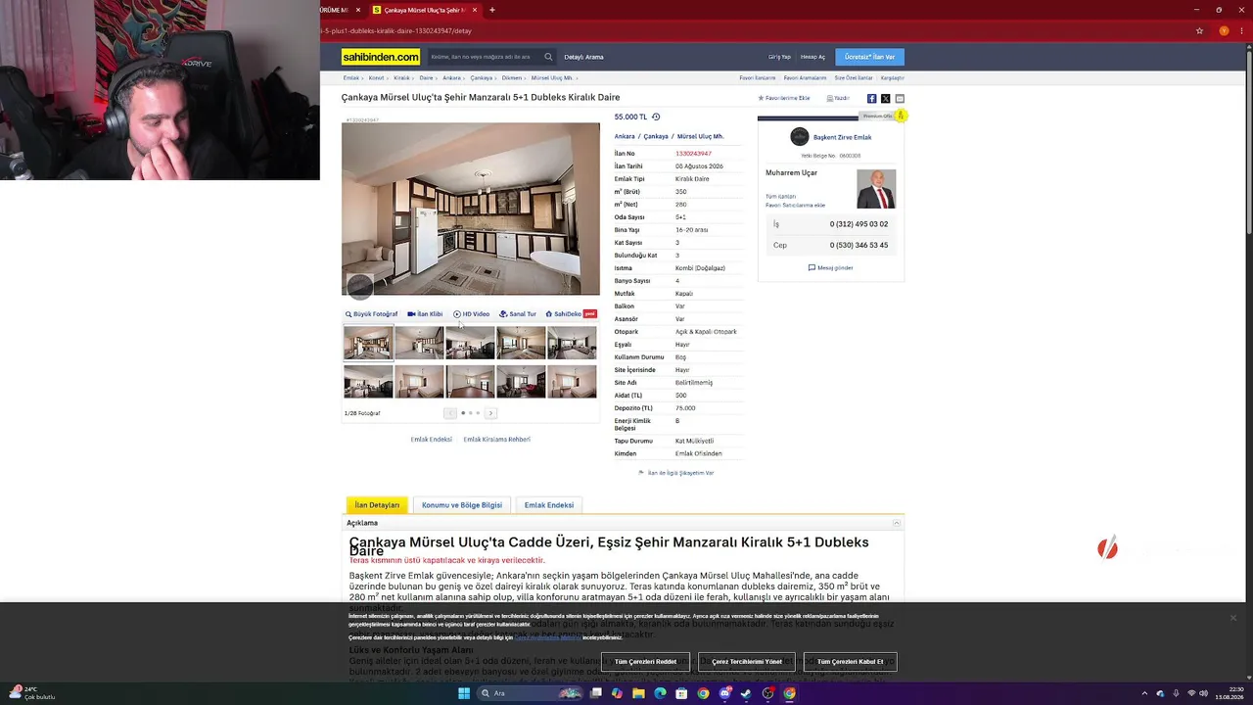The image size is (1253, 705).
Task: Click the Dikmen breadcrumb link
Action: 512,78
